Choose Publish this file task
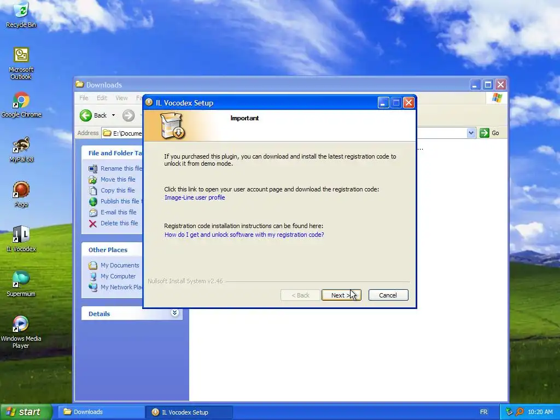 click(121, 201)
